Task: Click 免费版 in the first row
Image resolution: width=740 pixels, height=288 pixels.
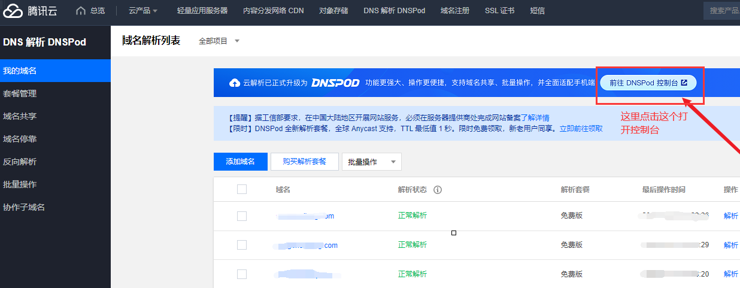Action: [x=572, y=216]
